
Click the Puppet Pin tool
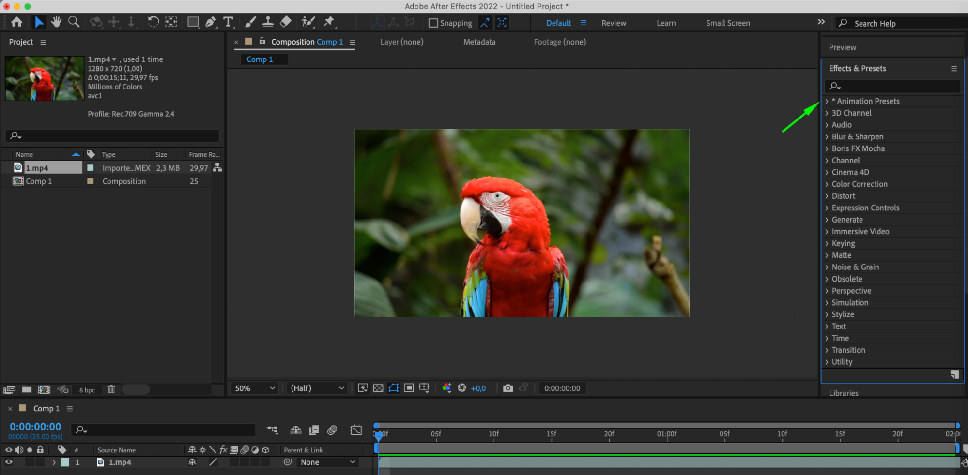coord(329,22)
